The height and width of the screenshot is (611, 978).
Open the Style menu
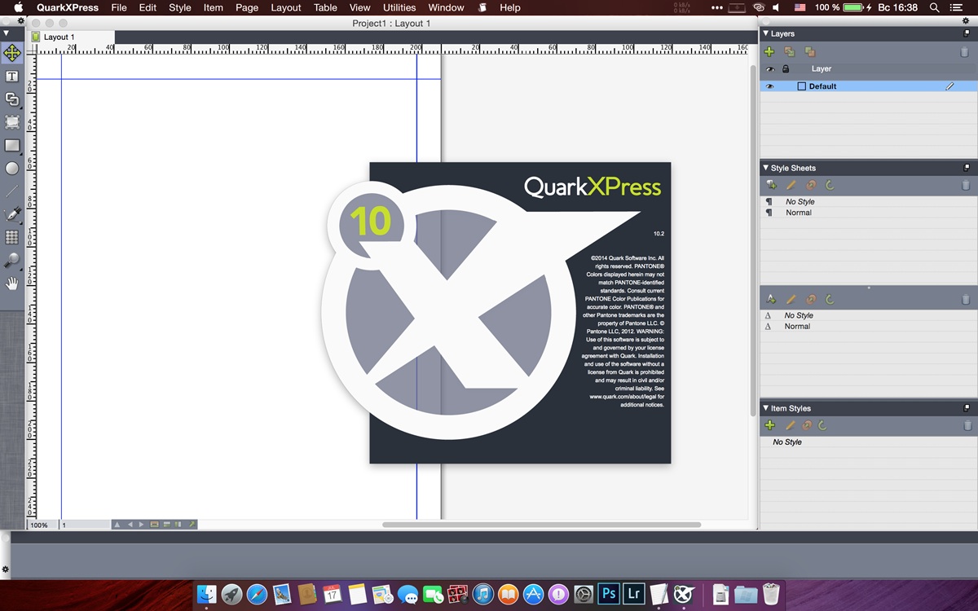click(180, 7)
